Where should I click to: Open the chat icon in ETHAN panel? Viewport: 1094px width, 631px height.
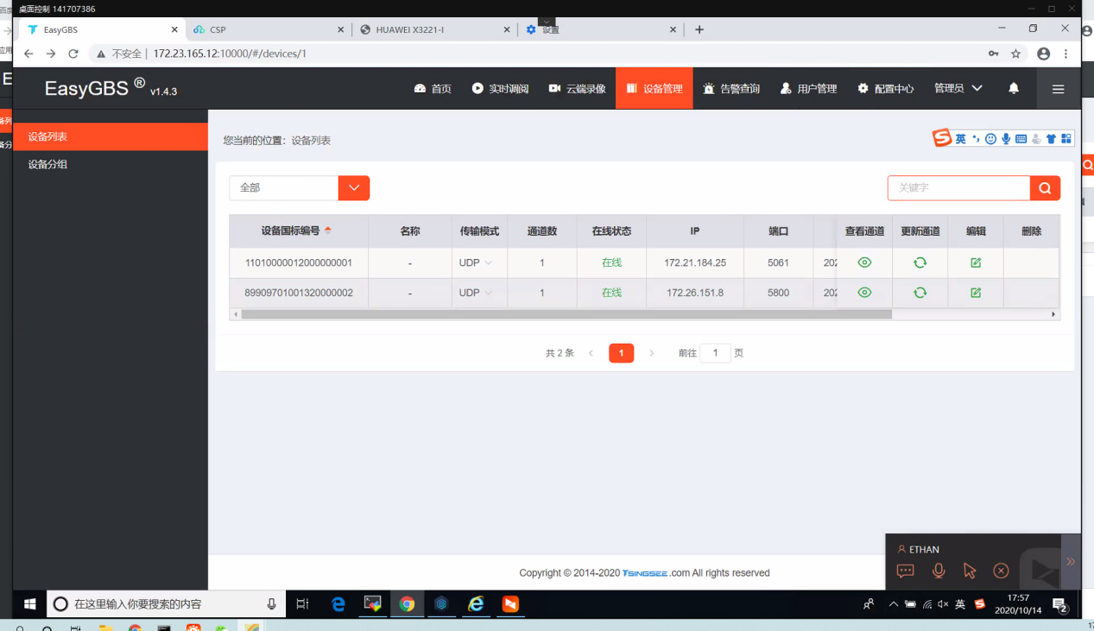pyautogui.click(x=905, y=571)
